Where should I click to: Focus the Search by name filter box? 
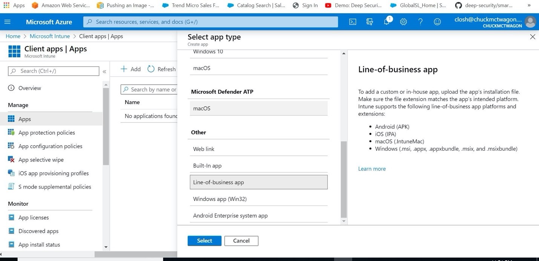tap(149, 89)
